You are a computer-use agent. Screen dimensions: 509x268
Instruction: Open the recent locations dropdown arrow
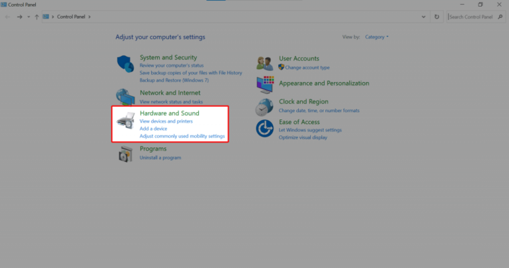pos(28,17)
